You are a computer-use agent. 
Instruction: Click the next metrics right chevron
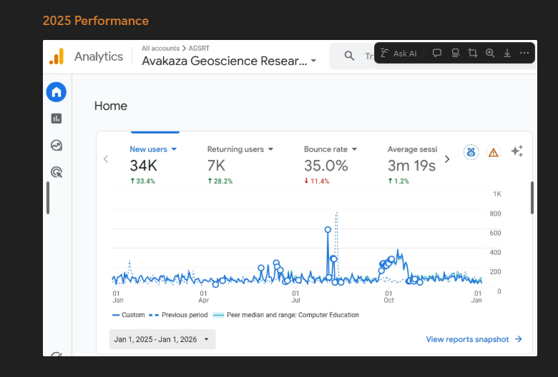tap(447, 159)
